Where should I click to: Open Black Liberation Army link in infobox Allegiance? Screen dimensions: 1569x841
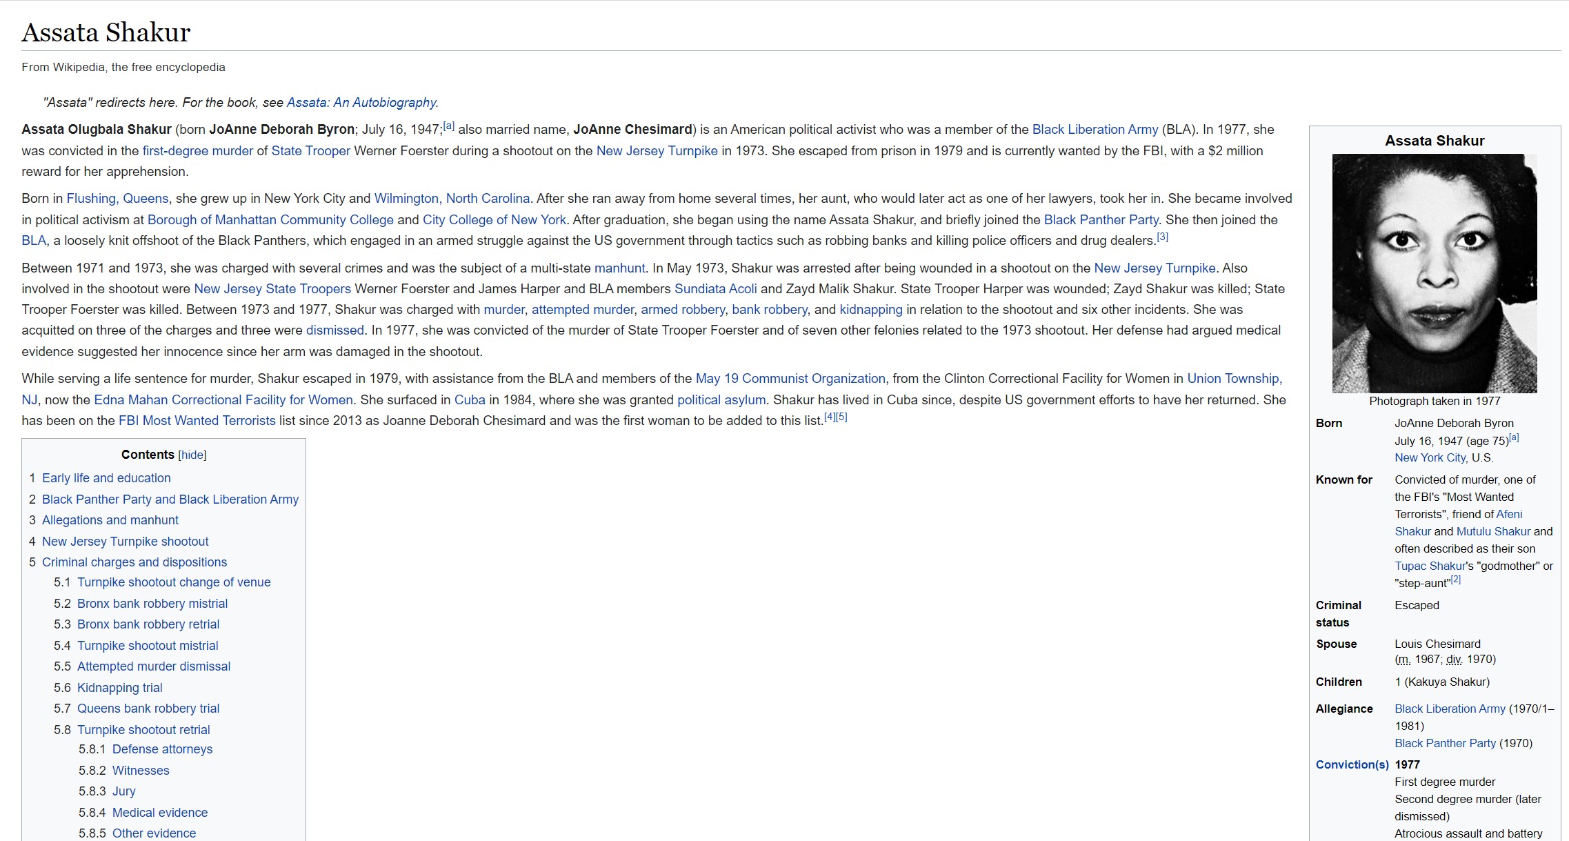pyautogui.click(x=1450, y=709)
